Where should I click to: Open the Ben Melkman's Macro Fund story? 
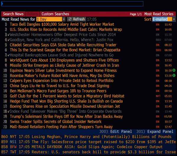click(58, 91)
